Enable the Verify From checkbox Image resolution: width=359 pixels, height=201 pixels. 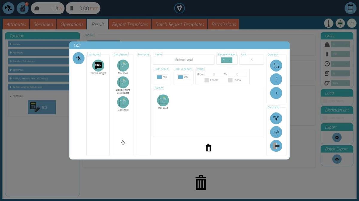(207, 80)
